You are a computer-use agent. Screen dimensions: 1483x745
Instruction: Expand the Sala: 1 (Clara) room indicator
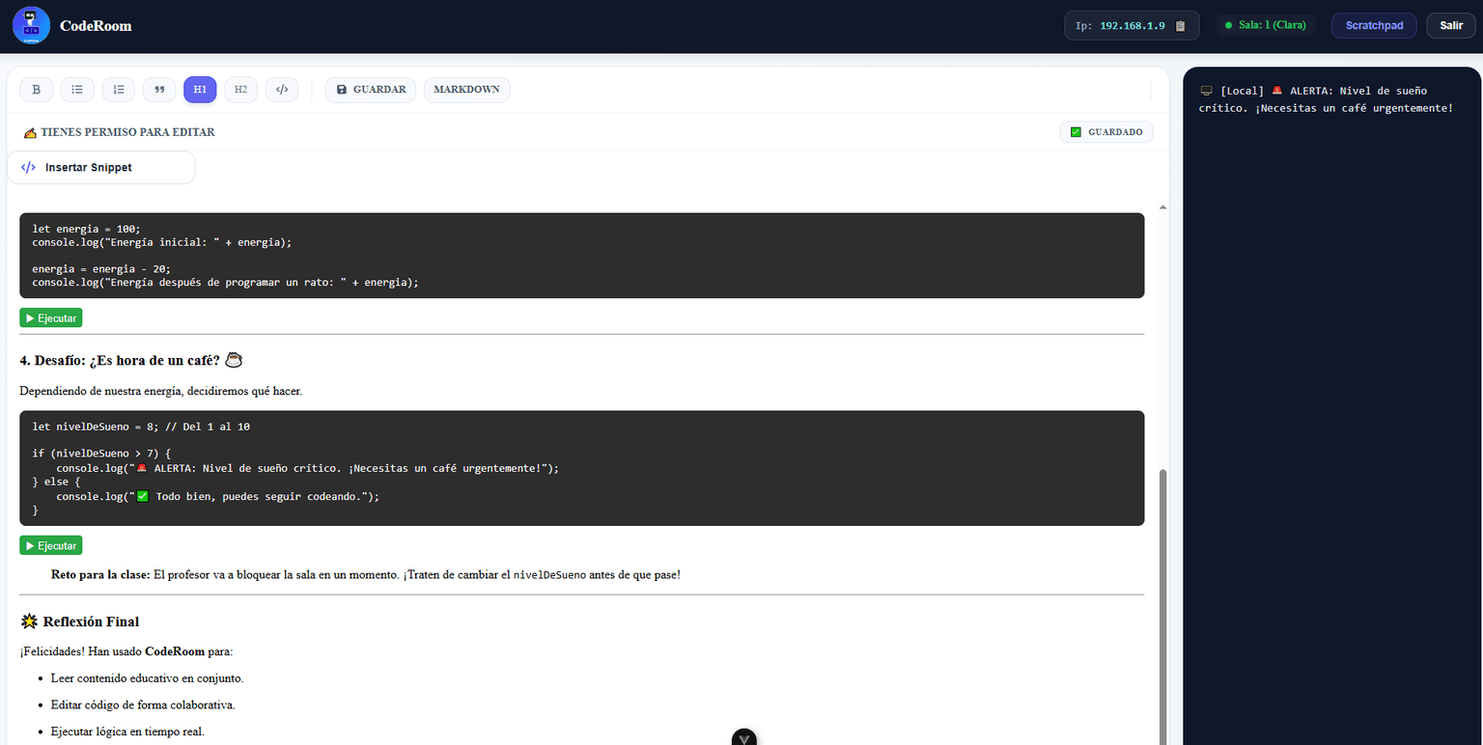tap(1266, 25)
